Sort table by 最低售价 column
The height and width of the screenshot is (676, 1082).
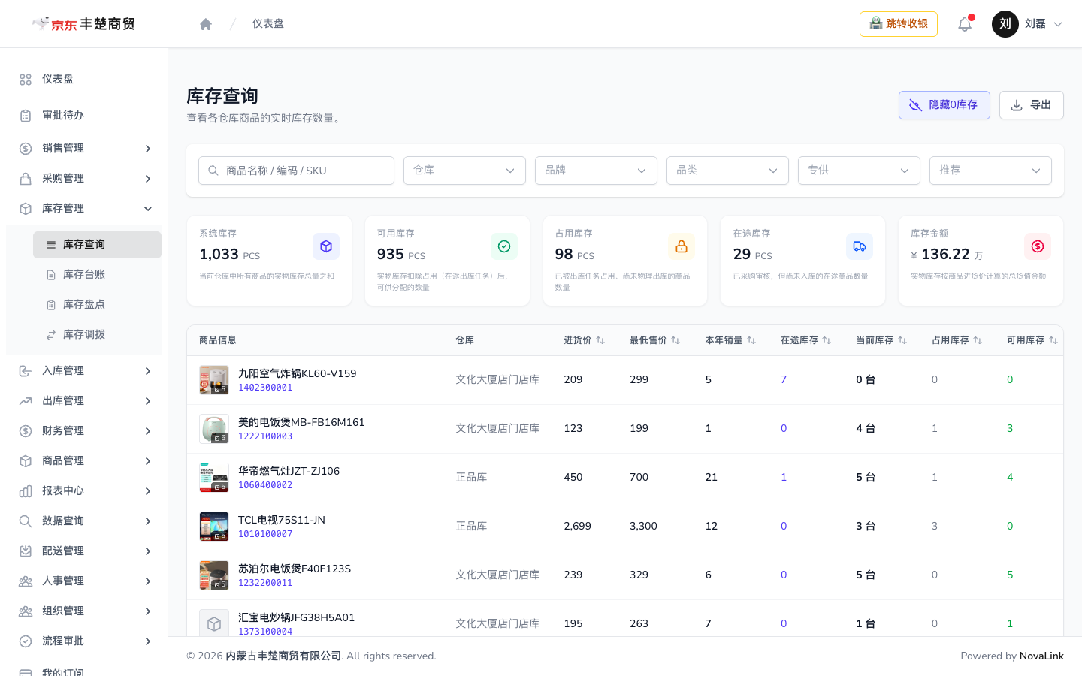click(x=654, y=340)
